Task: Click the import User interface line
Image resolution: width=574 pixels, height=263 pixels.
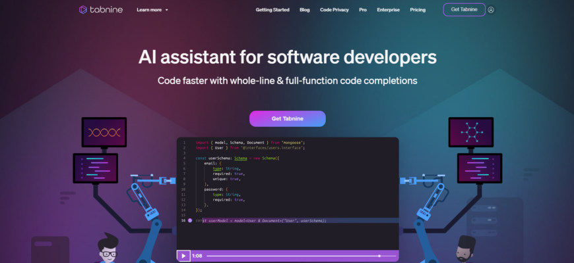Action: (250, 148)
